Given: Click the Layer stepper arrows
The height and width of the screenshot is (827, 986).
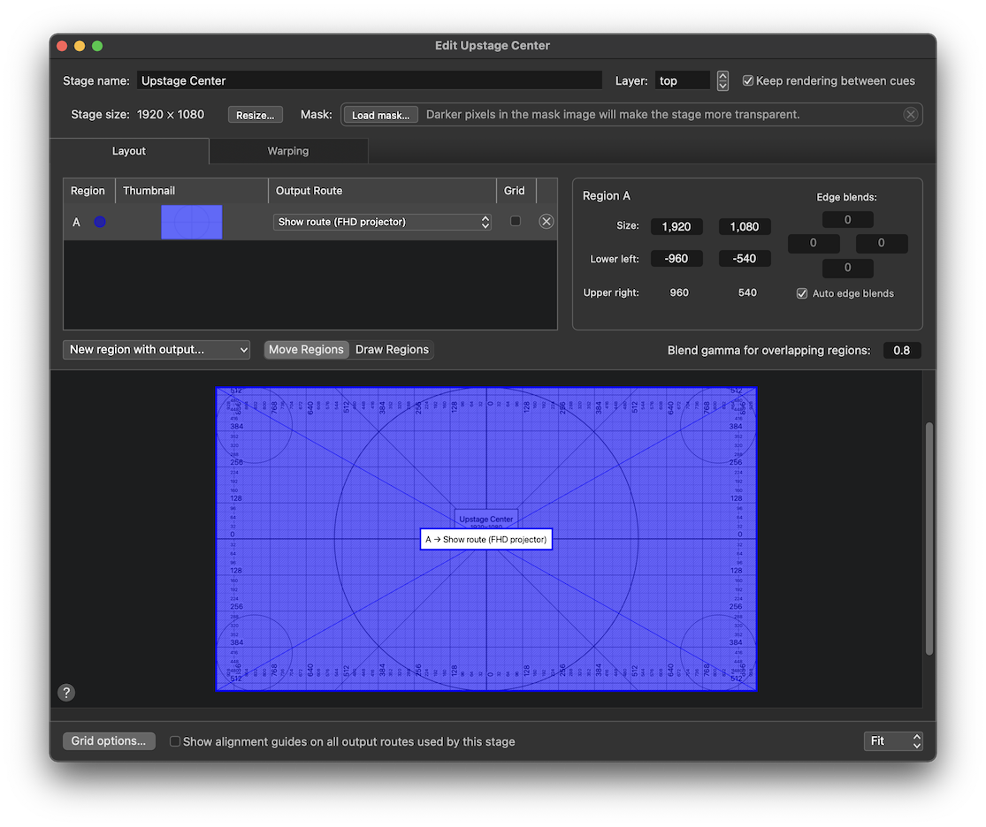Looking at the screenshot, I should pyautogui.click(x=722, y=80).
